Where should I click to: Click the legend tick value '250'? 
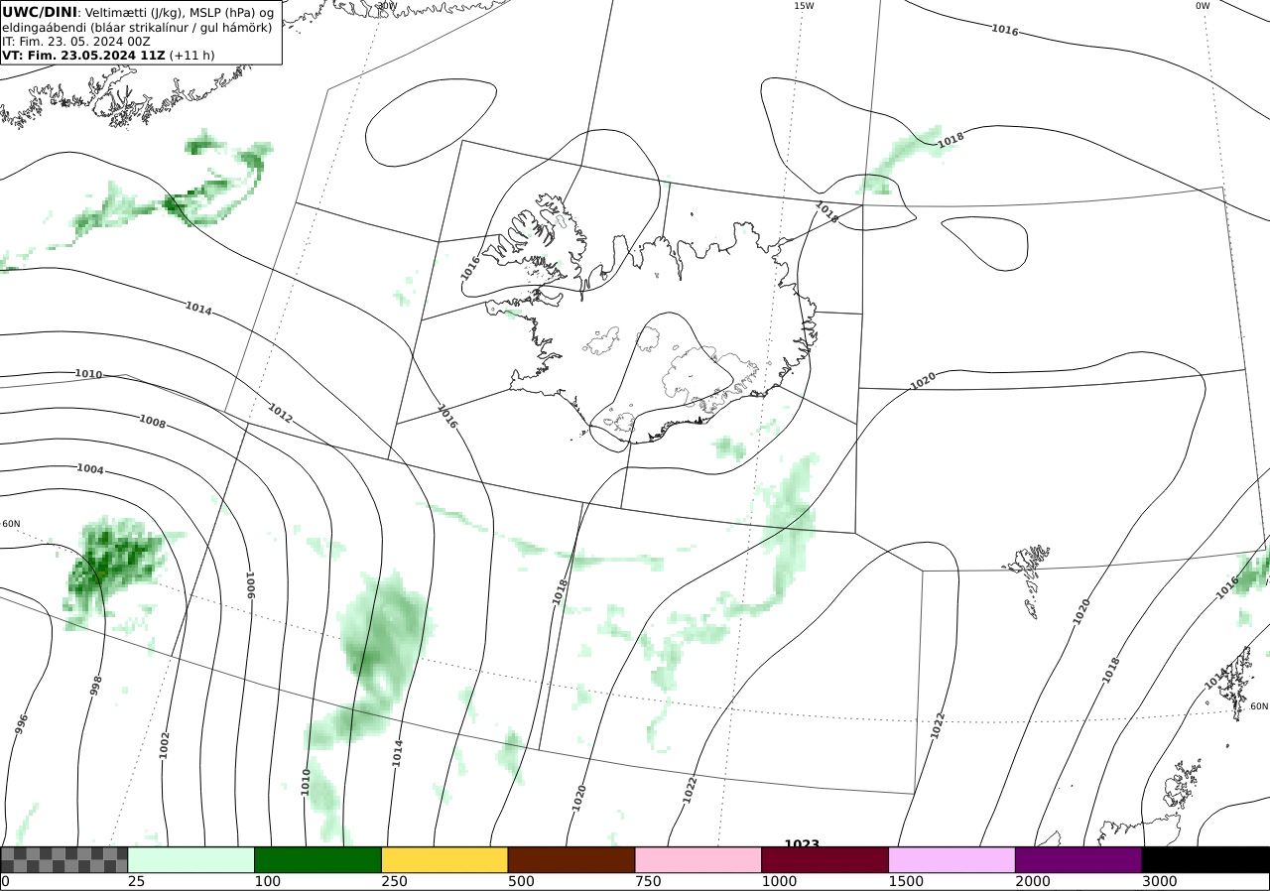pos(394,881)
